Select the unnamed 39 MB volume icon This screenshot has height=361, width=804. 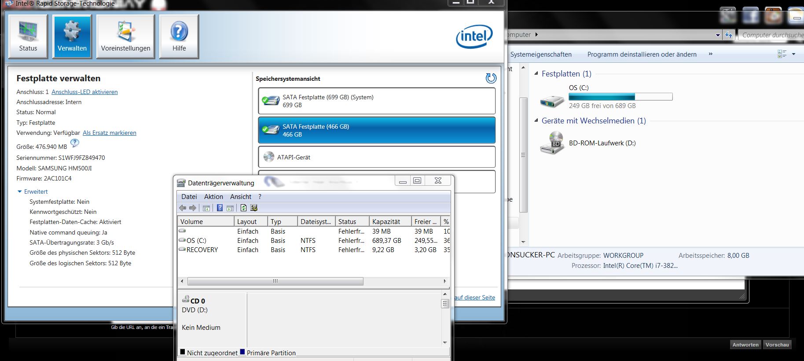point(182,231)
